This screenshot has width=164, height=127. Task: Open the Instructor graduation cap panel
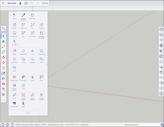pos(161,40)
